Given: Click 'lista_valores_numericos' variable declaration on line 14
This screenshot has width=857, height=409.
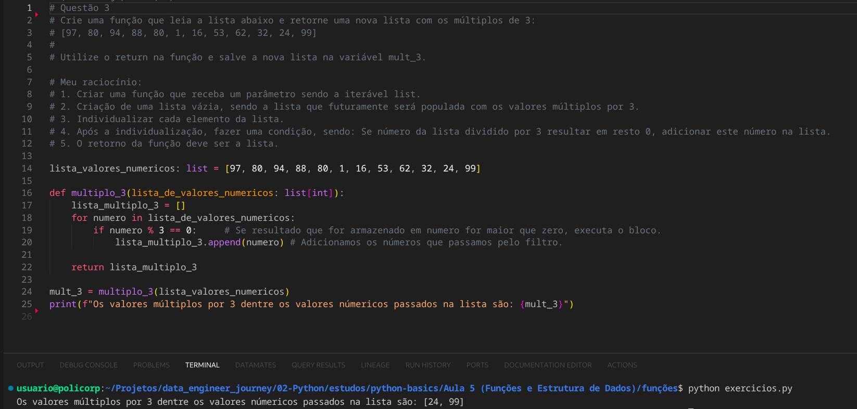Looking at the screenshot, I should coord(112,168).
